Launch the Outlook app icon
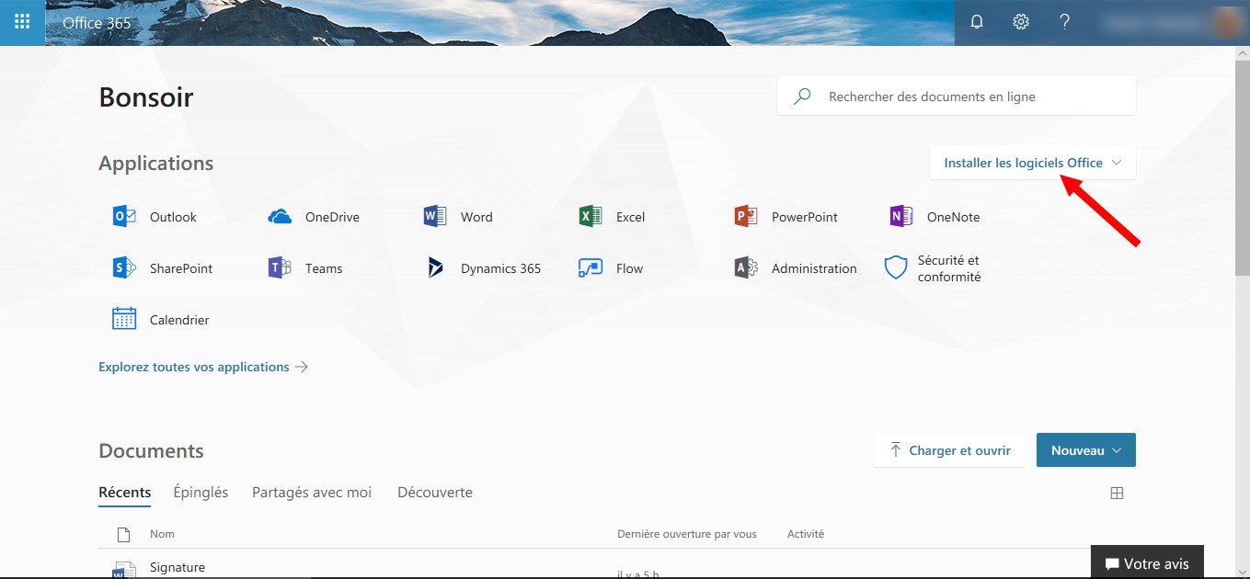Viewport: 1250px width, 579px height. point(124,217)
